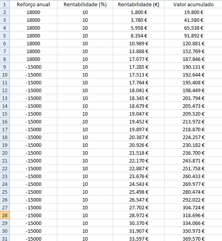Select the cell with 18.345 €
The width and height of the screenshot is (222, 241).
click(x=139, y=98)
